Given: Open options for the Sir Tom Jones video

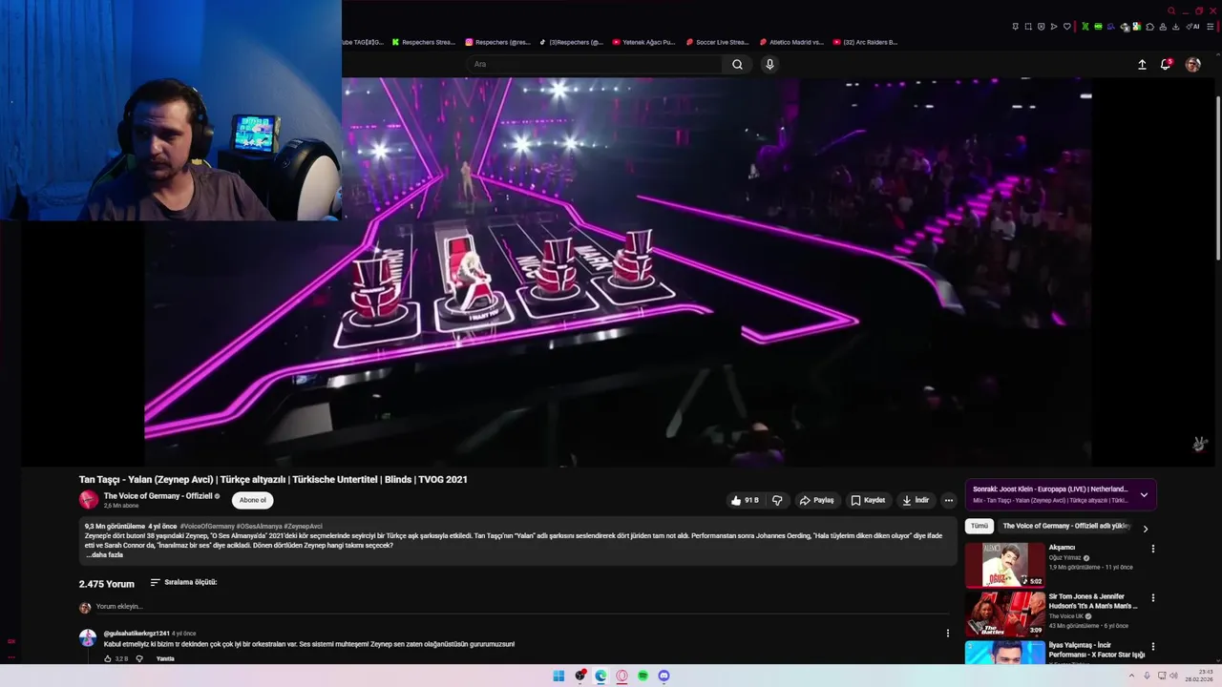Looking at the screenshot, I should click(x=1152, y=597).
